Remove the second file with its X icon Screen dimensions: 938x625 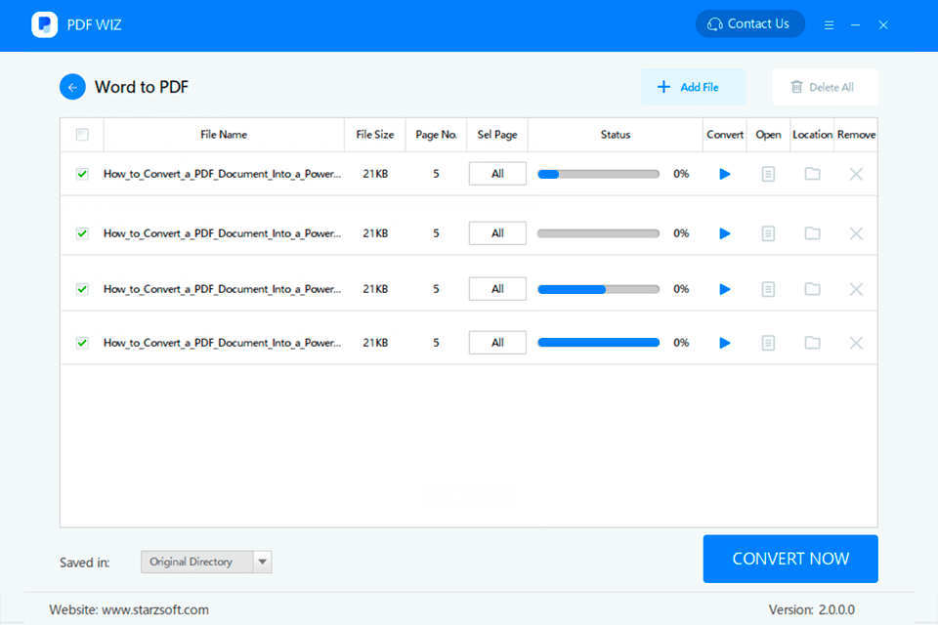point(856,233)
